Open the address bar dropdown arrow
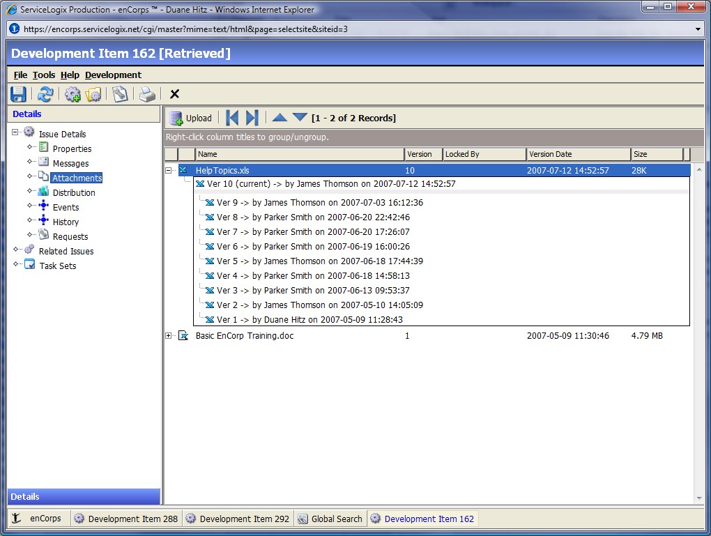711x536 pixels. (x=698, y=29)
